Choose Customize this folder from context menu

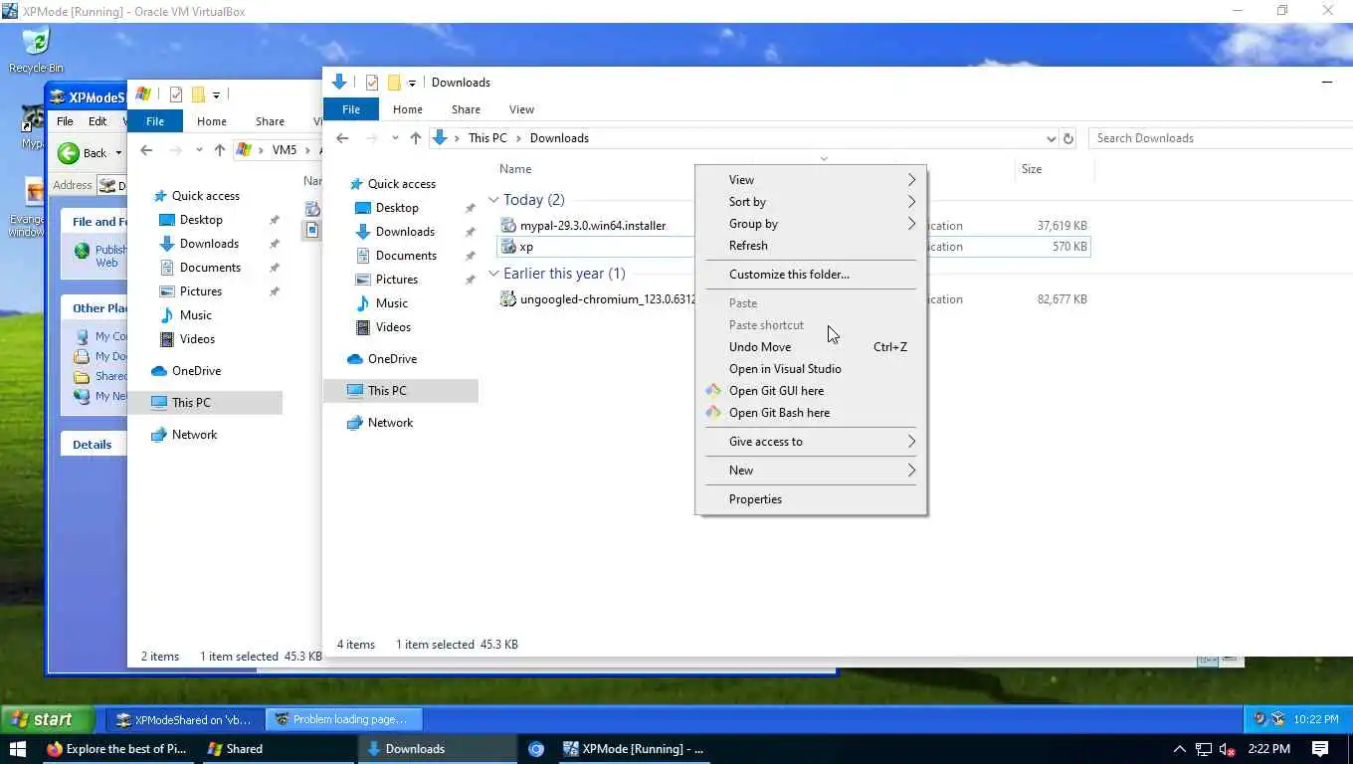(x=811, y=275)
